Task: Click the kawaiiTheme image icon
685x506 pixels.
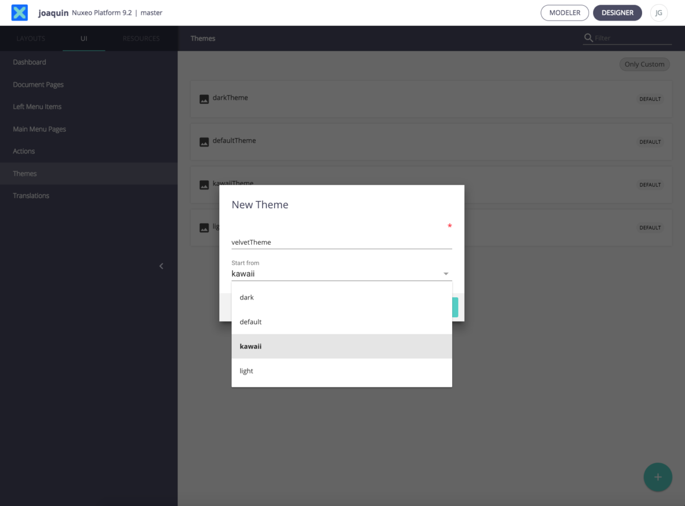Action: (204, 184)
